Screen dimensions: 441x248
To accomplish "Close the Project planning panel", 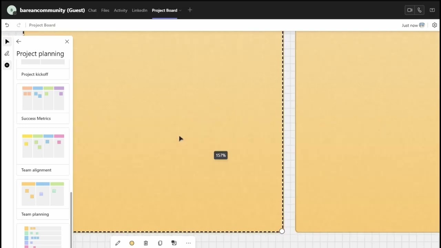I will (67, 41).
